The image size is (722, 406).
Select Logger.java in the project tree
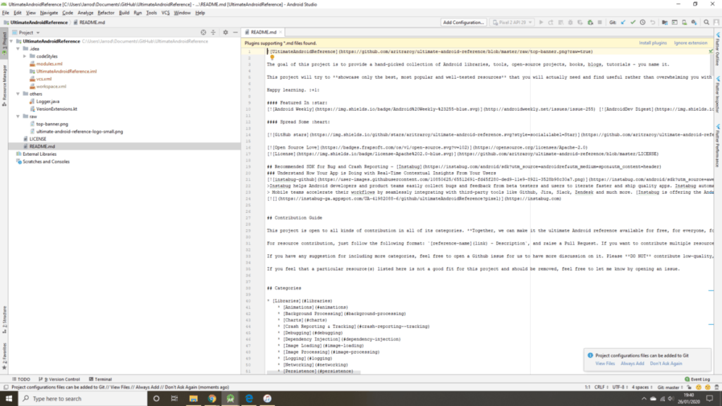pos(48,101)
